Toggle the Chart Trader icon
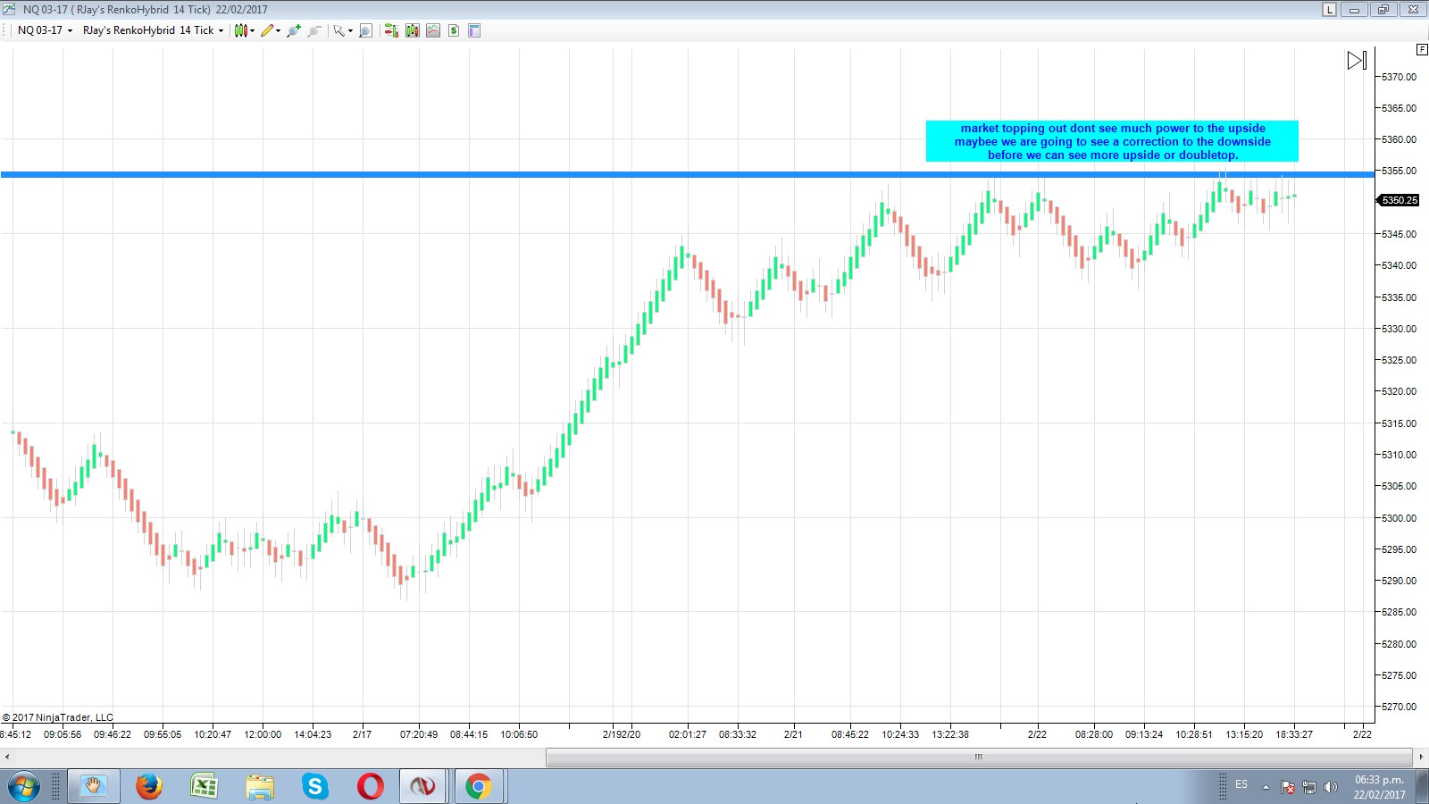 click(391, 30)
